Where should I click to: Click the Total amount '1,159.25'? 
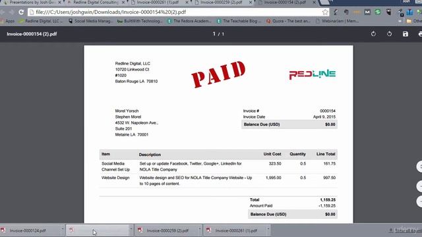click(x=328, y=200)
